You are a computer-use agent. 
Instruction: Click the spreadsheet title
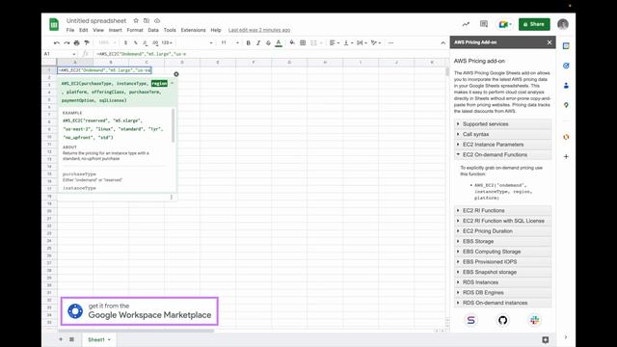tap(96, 20)
